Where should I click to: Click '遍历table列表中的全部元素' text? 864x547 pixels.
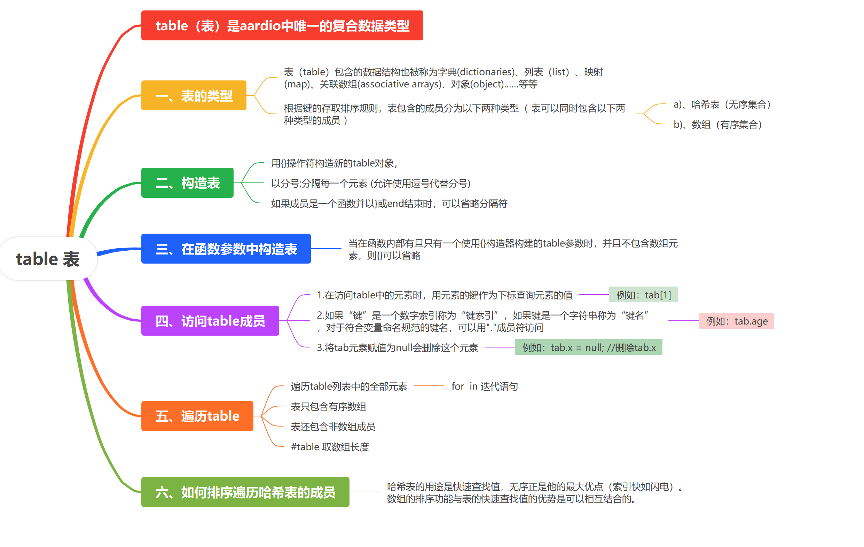click(349, 386)
